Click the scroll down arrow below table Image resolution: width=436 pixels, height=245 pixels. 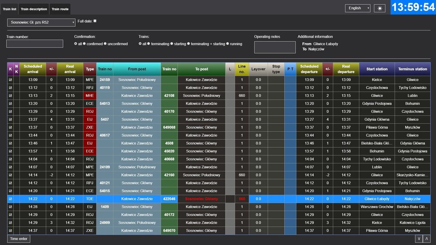coord(419,239)
